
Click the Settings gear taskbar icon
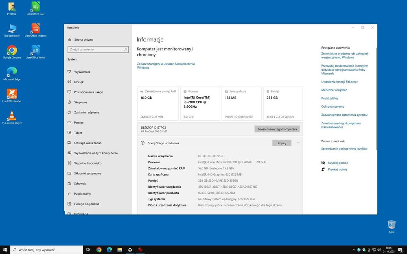click(130, 250)
